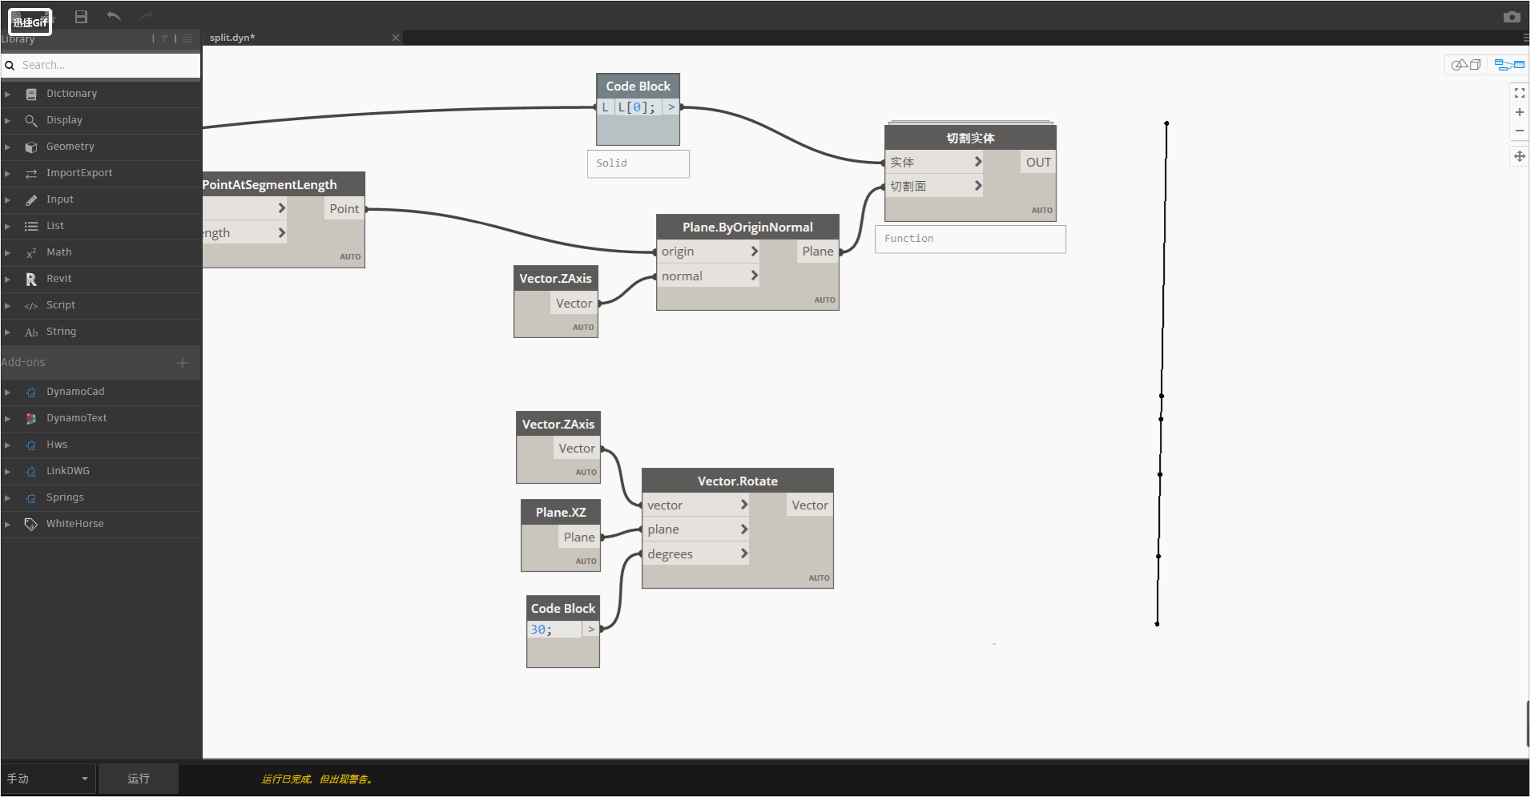The image size is (1530, 797).
Task: Click the 30 value in Code Block
Action: click(538, 630)
